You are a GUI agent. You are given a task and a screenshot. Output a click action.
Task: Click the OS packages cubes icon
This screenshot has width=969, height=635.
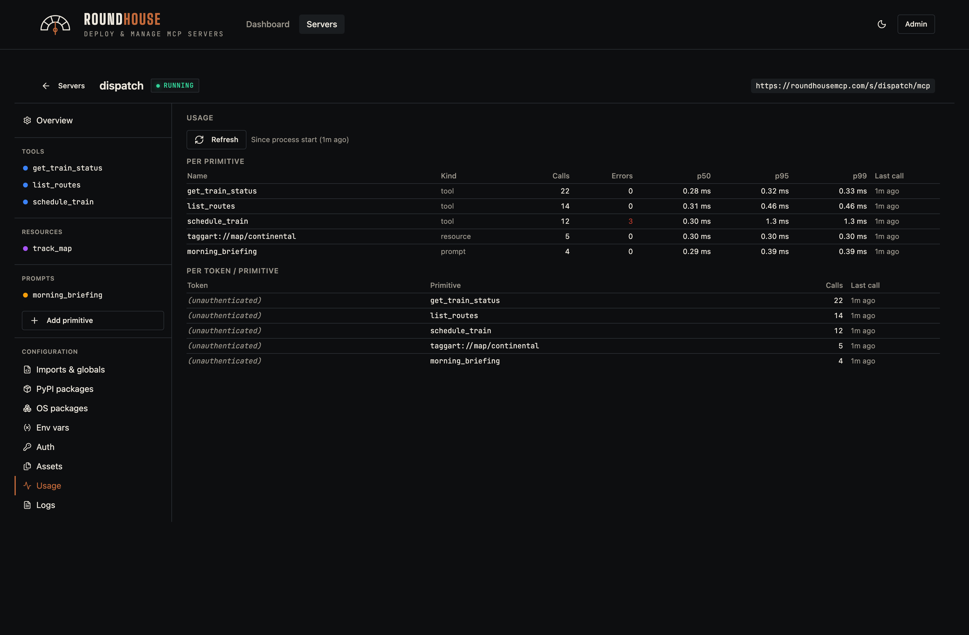(x=27, y=408)
